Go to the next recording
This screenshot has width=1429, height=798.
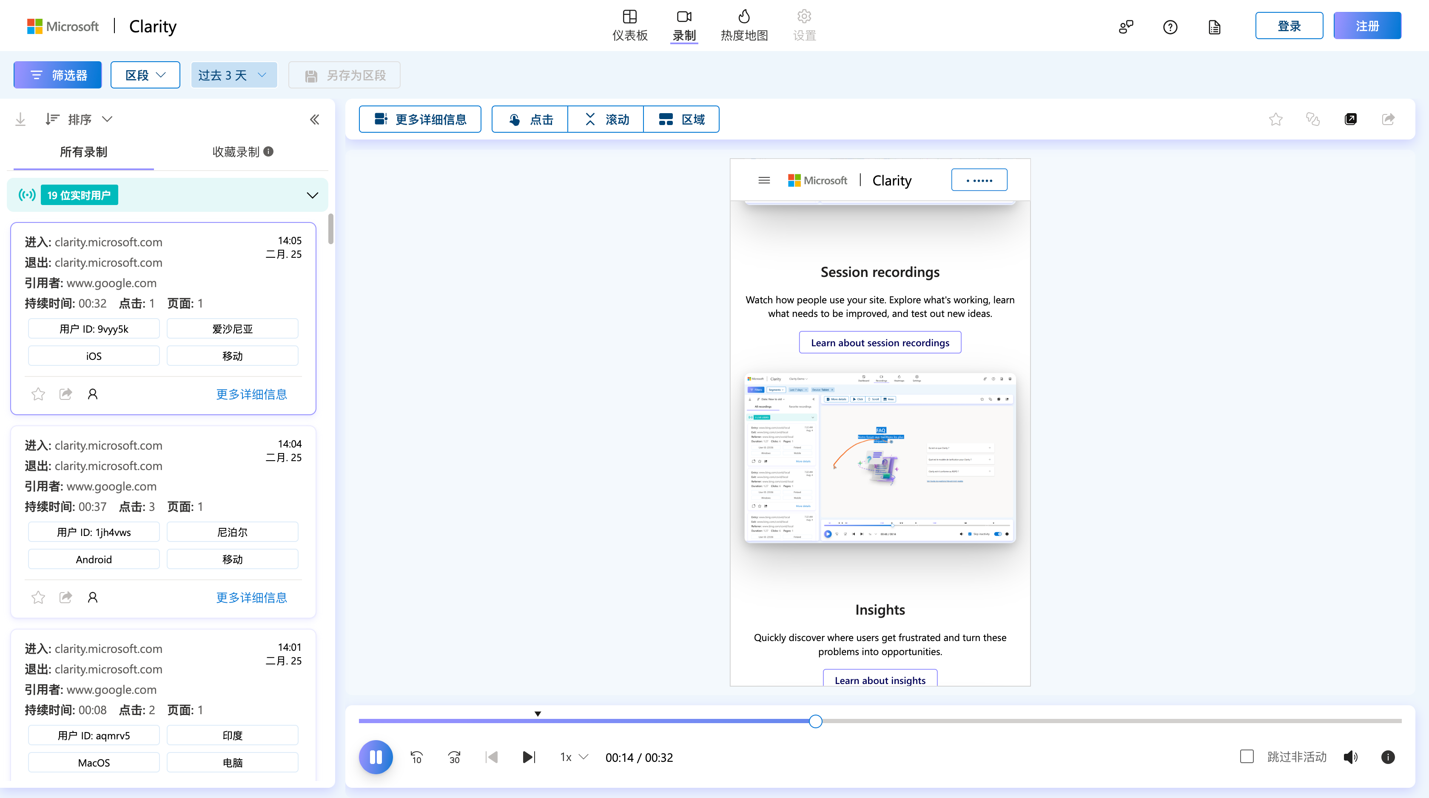tap(529, 757)
